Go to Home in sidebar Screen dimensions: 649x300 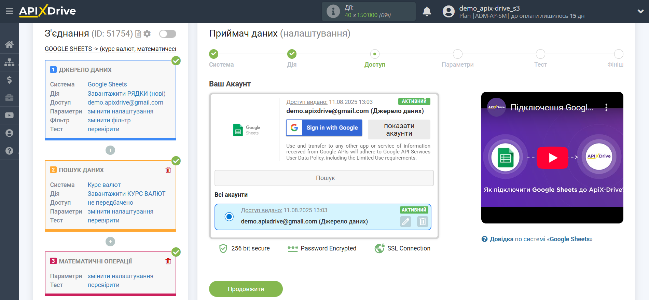[x=9, y=44]
